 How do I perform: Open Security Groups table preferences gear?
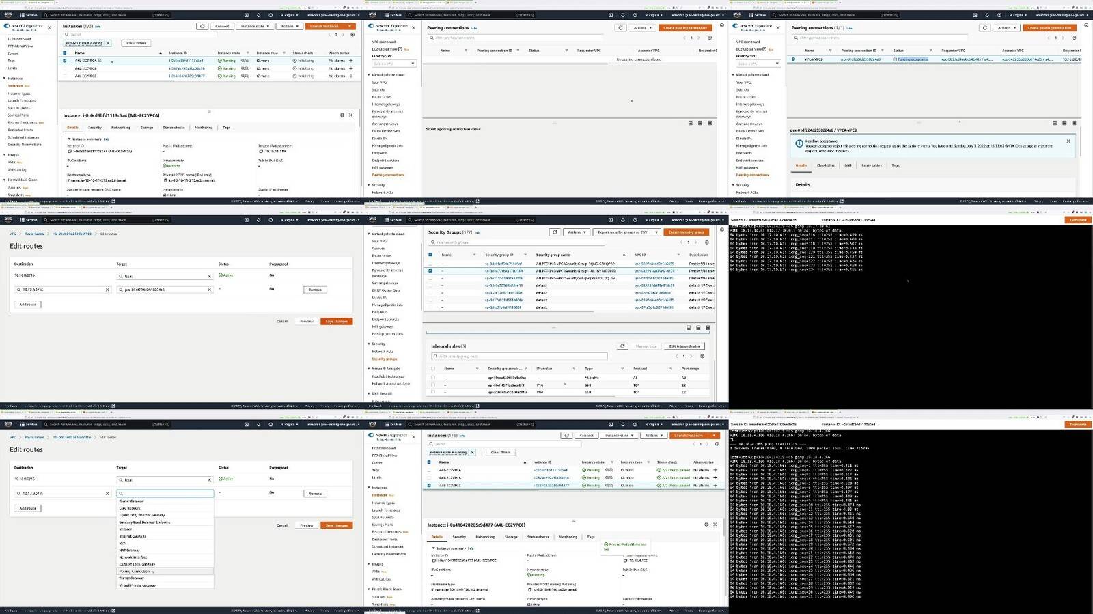pos(706,242)
